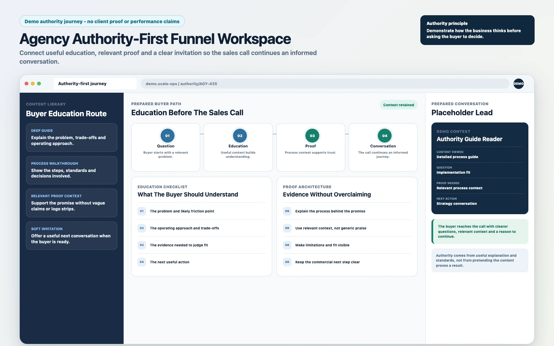Click the demo authority journey disclaimer pill
The height and width of the screenshot is (346, 554).
pos(102,21)
